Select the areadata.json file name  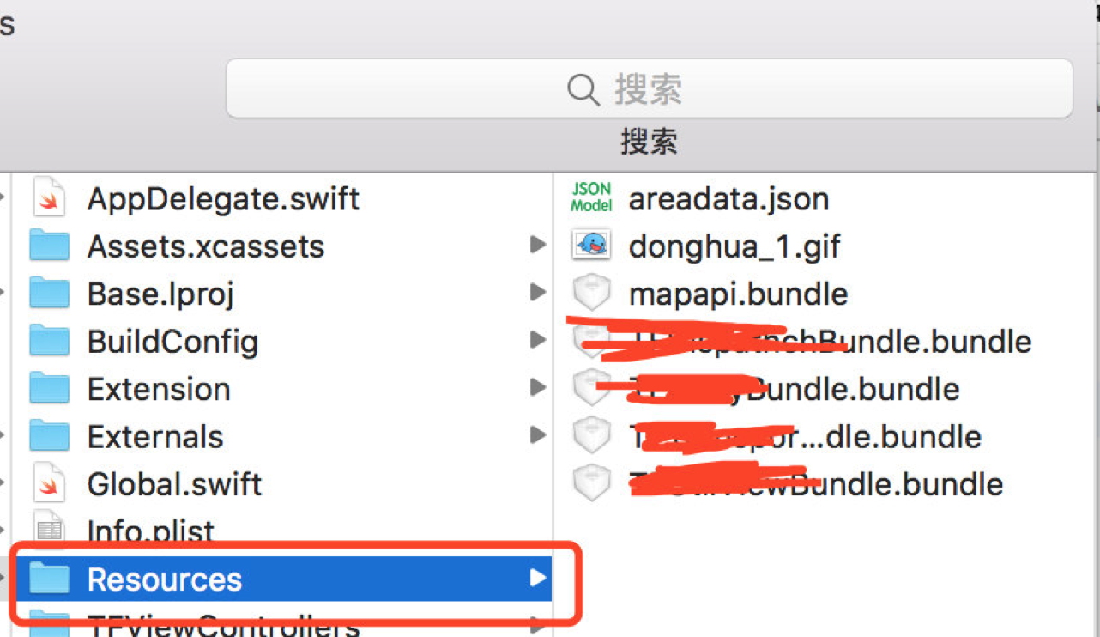[728, 199]
